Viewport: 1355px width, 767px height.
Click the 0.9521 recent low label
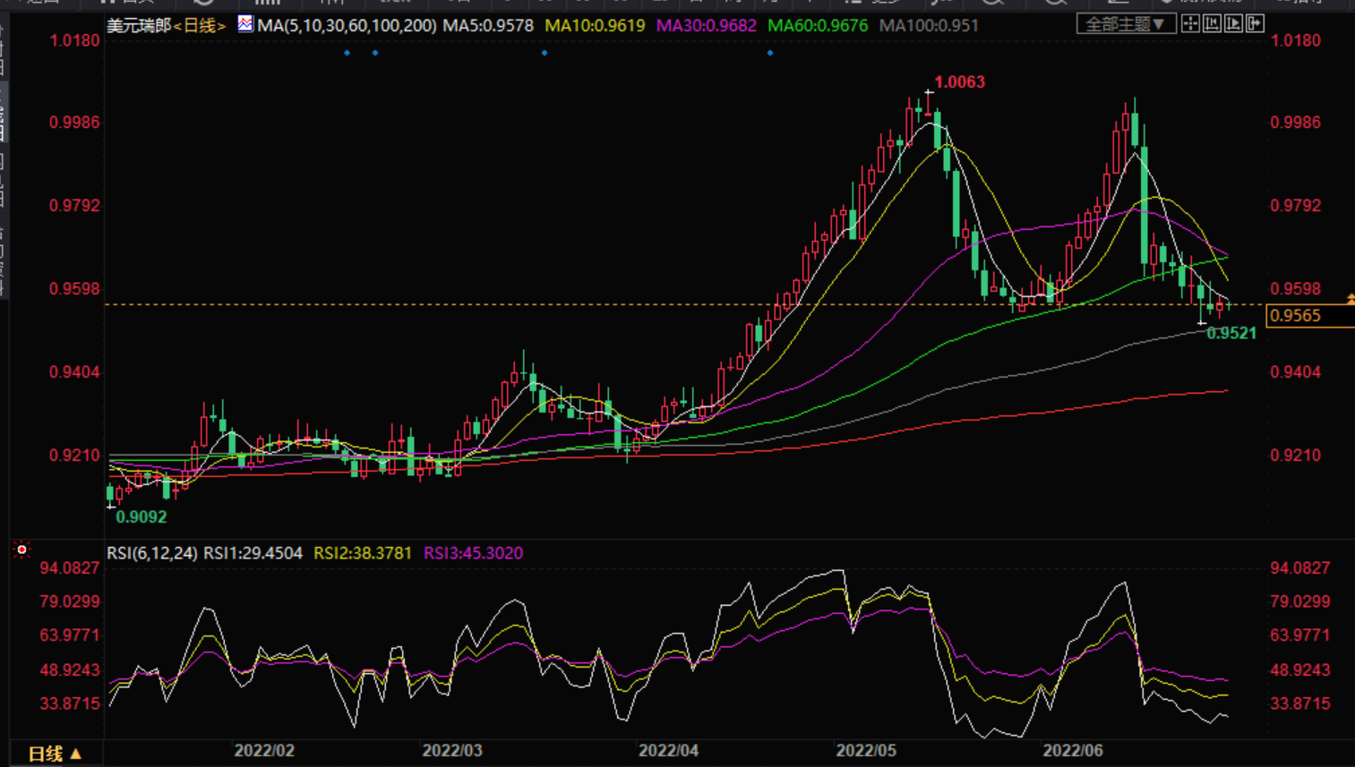(x=1231, y=333)
